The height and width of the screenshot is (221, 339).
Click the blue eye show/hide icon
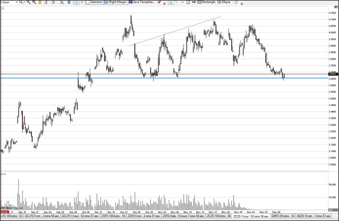point(53,2)
